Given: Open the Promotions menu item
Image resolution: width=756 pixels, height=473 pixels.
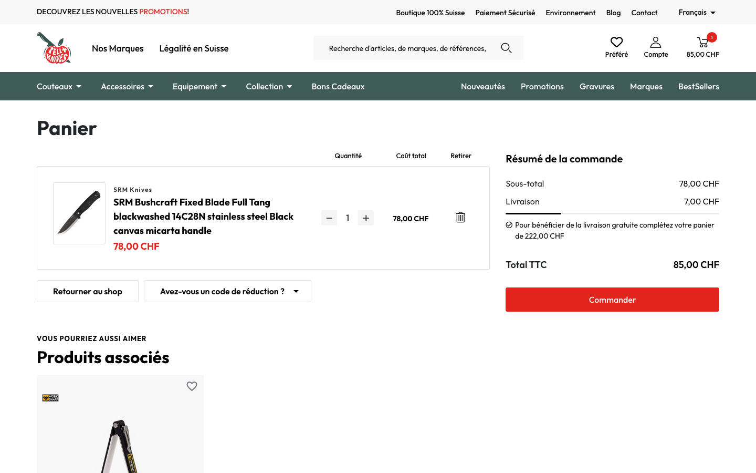Looking at the screenshot, I should click(x=542, y=86).
